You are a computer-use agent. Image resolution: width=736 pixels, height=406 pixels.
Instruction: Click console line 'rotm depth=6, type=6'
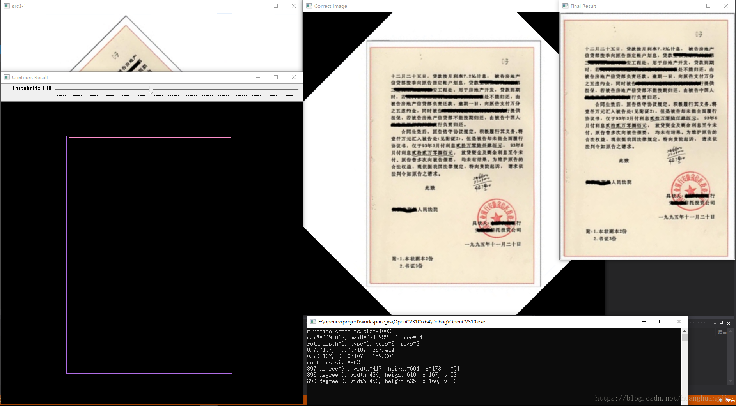363,344
